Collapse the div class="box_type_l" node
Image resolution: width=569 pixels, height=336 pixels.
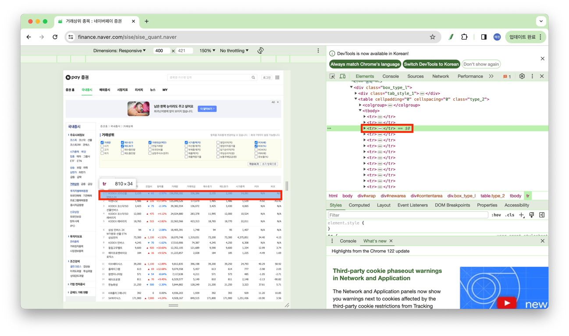point(351,87)
